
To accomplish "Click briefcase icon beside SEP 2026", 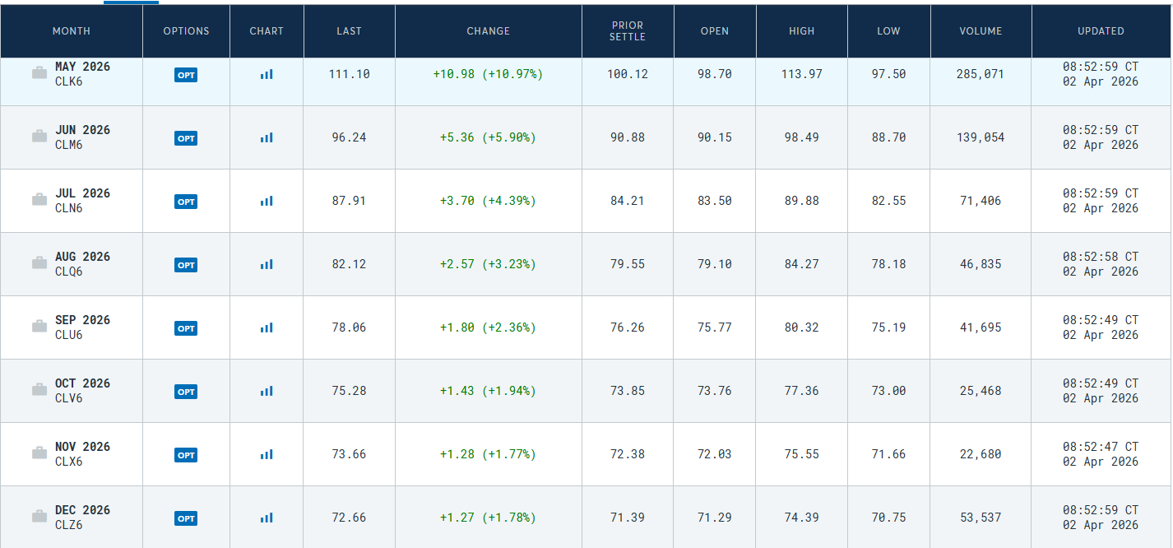I will [x=39, y=327].
